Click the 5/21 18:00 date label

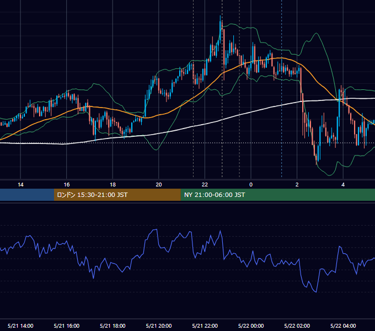113,325
